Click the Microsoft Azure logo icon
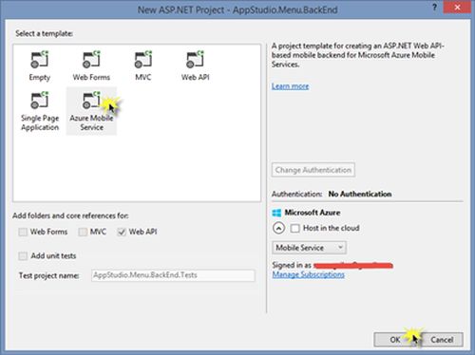The height and width of the screenshot is (355, 475). coord(276,213)
